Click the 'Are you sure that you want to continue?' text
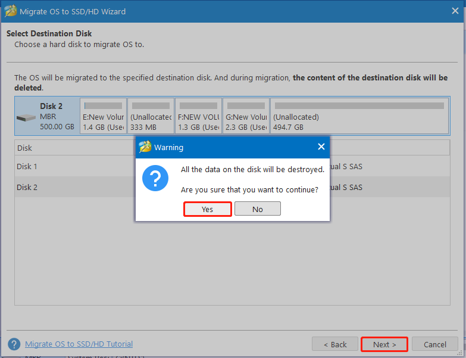 pyautogui.click(x=249, y=189)
